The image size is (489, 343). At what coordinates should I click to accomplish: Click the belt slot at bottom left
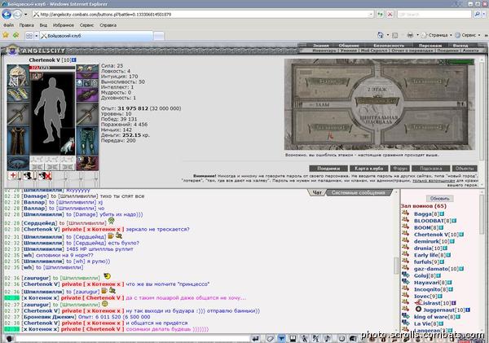[18, 164]
